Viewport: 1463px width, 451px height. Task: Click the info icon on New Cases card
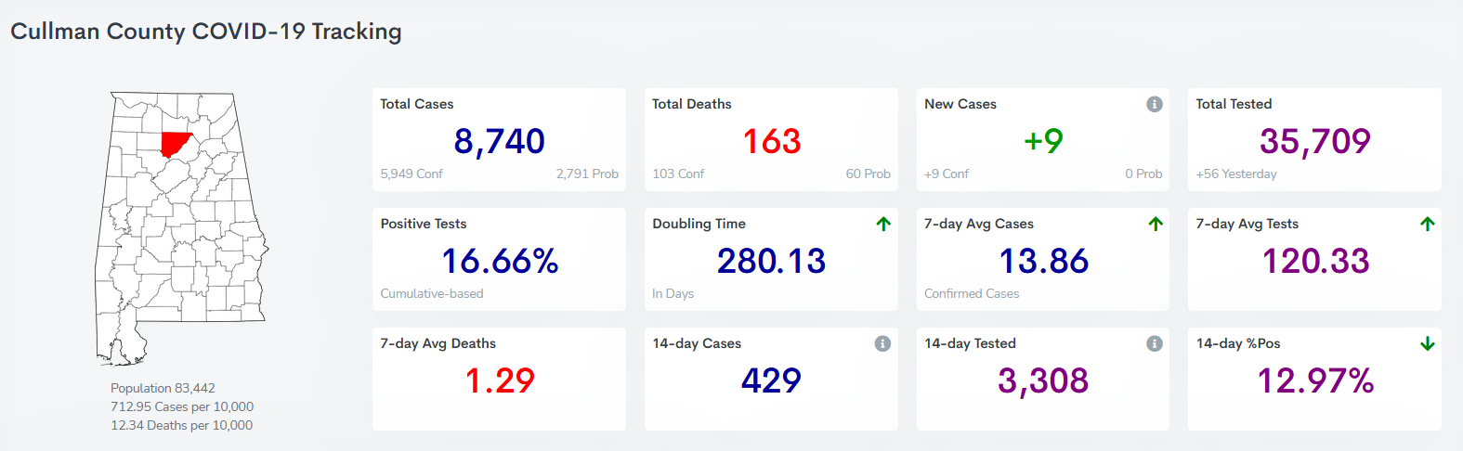(x=1155, y=104)
